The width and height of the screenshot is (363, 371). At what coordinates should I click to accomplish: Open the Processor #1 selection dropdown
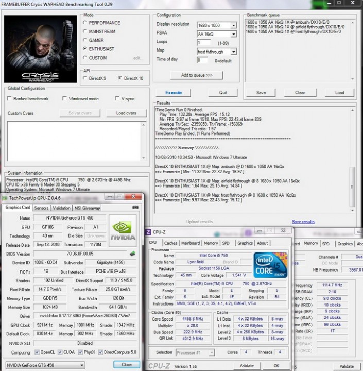coord(195,352)
